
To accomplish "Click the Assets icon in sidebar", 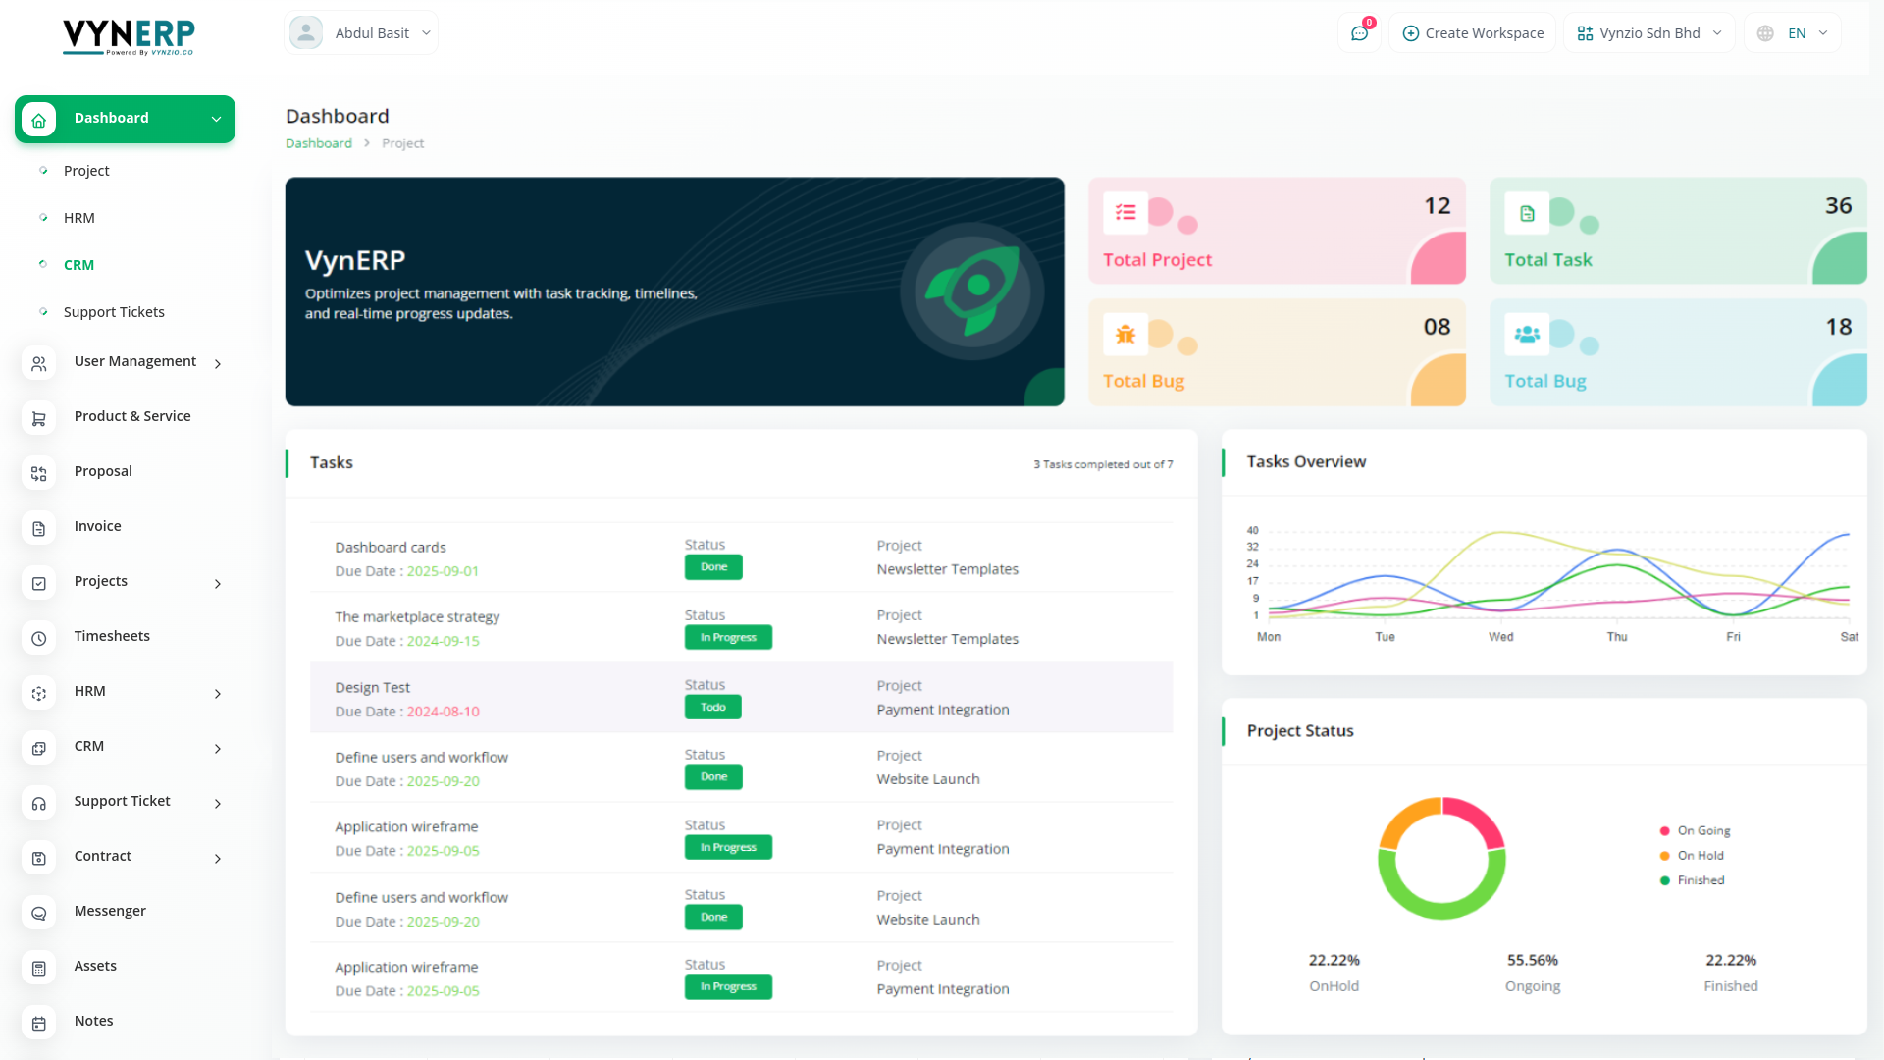I will click(39, 968).
